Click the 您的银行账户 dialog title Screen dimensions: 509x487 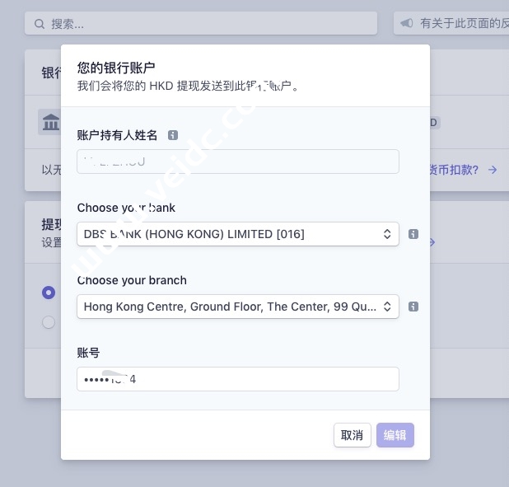tap(116, 68)
